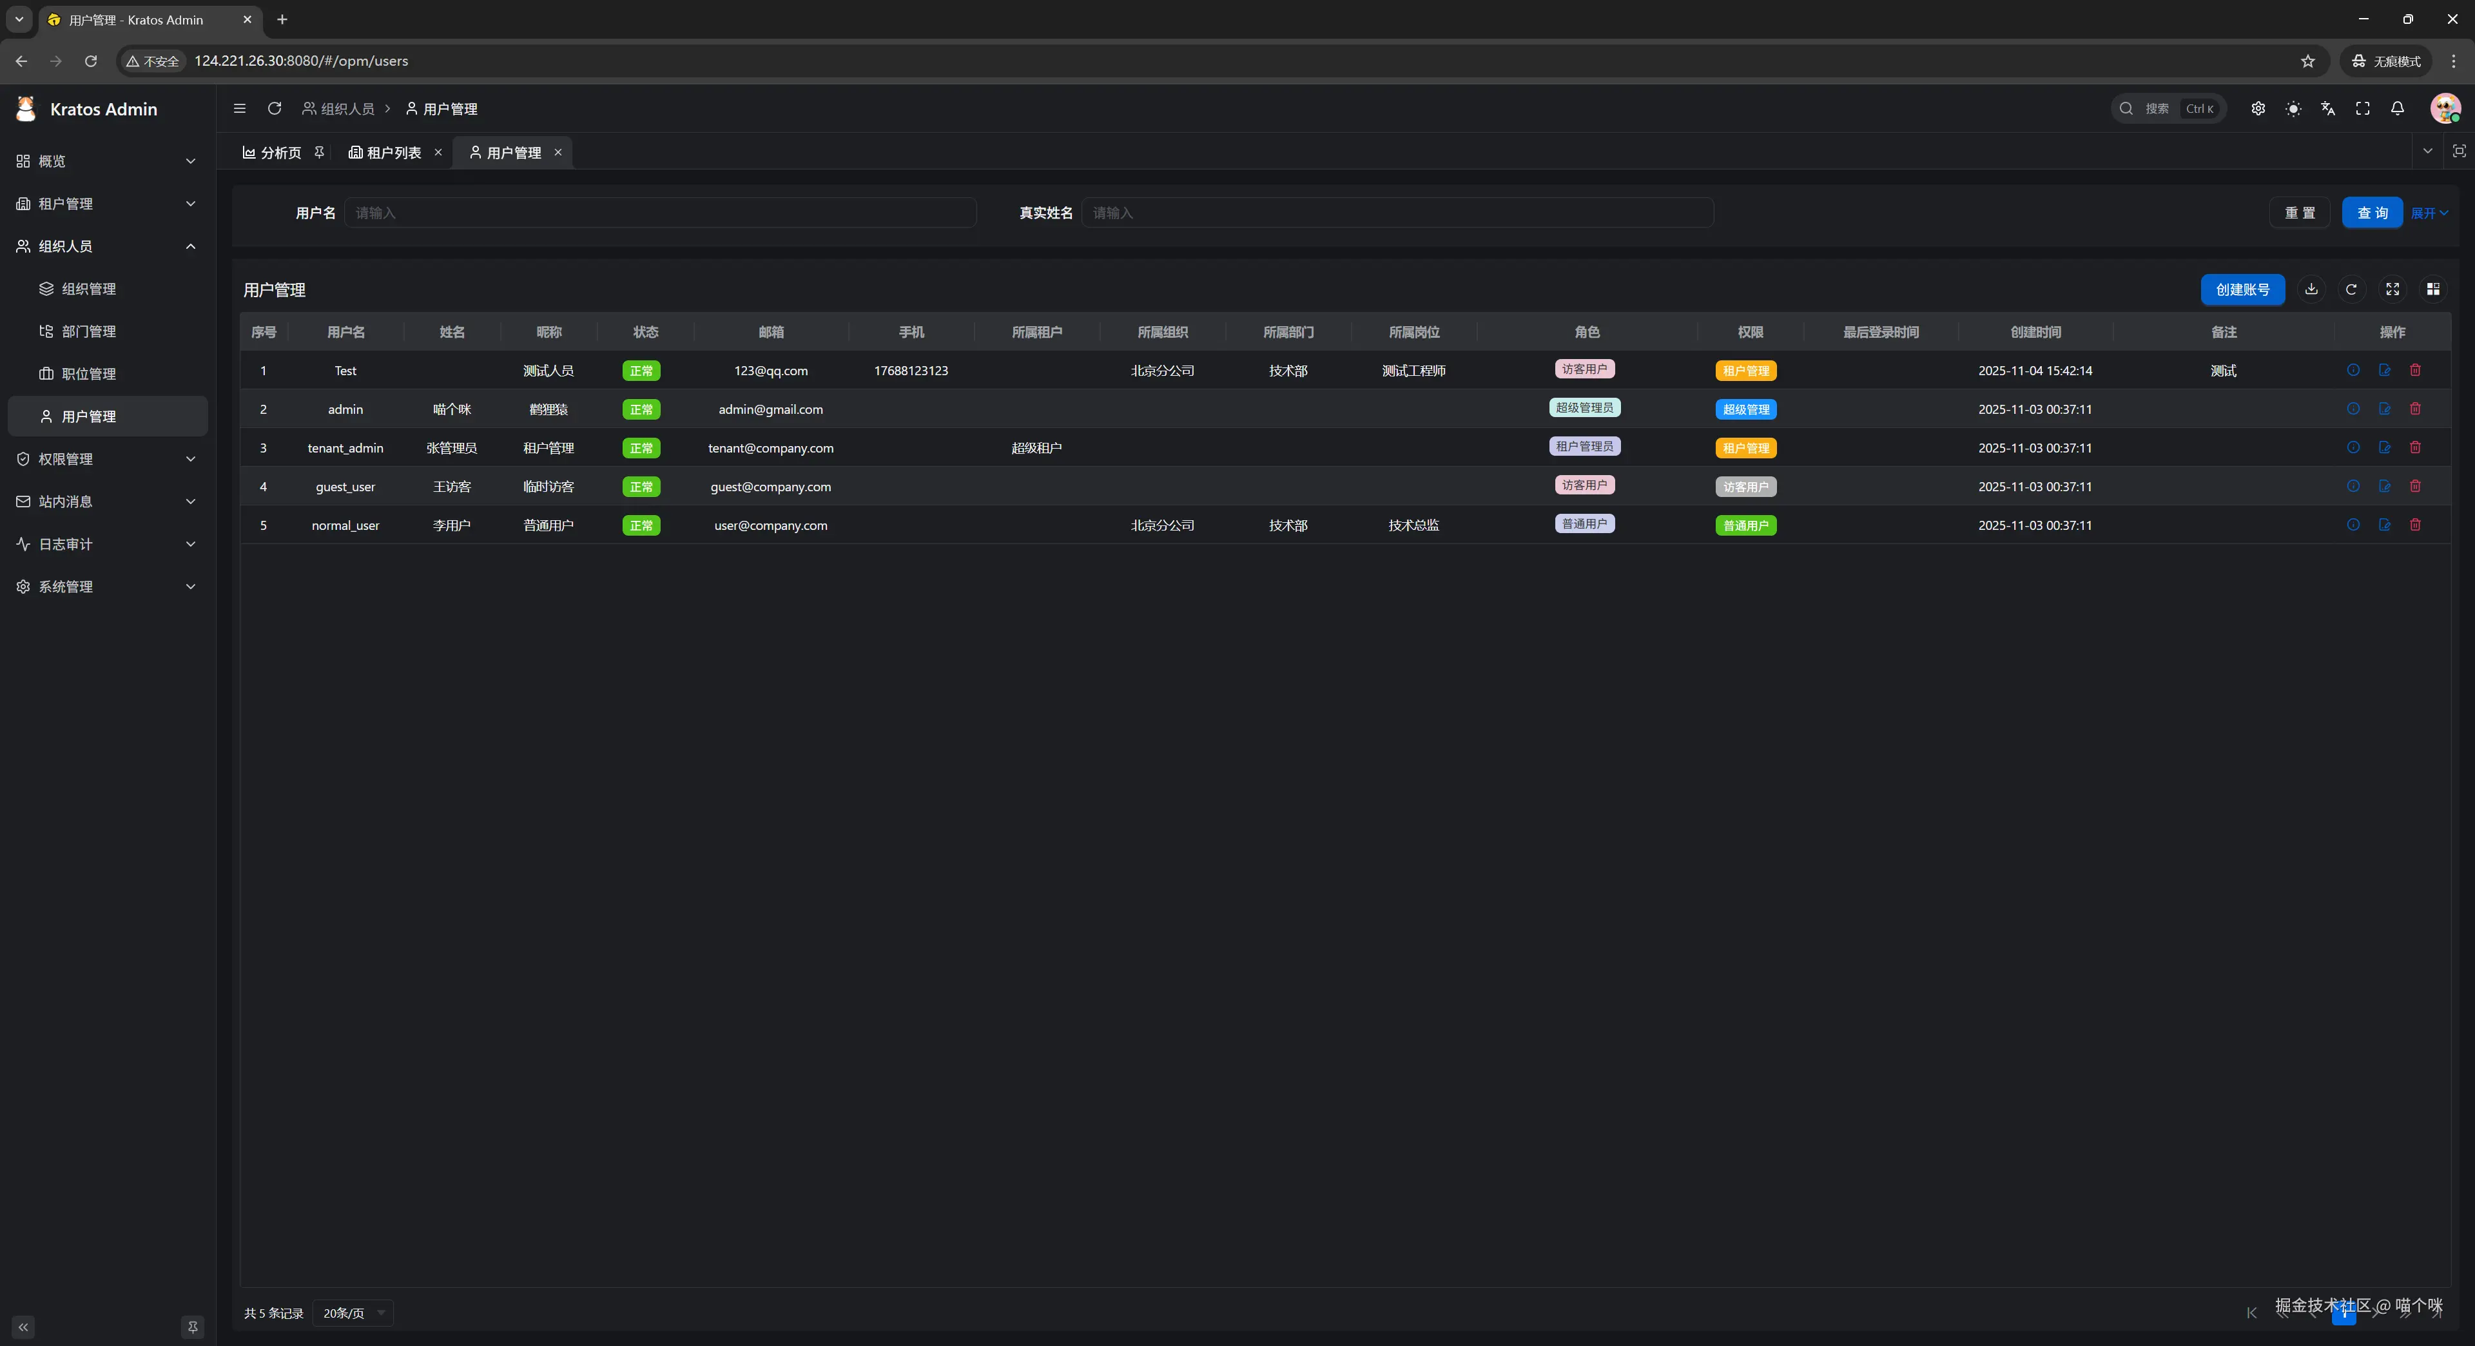This screenshot has height=1346, width=2475.
Task: Toggle browser fullscreen icon in header
Action: coord(2363,108)
